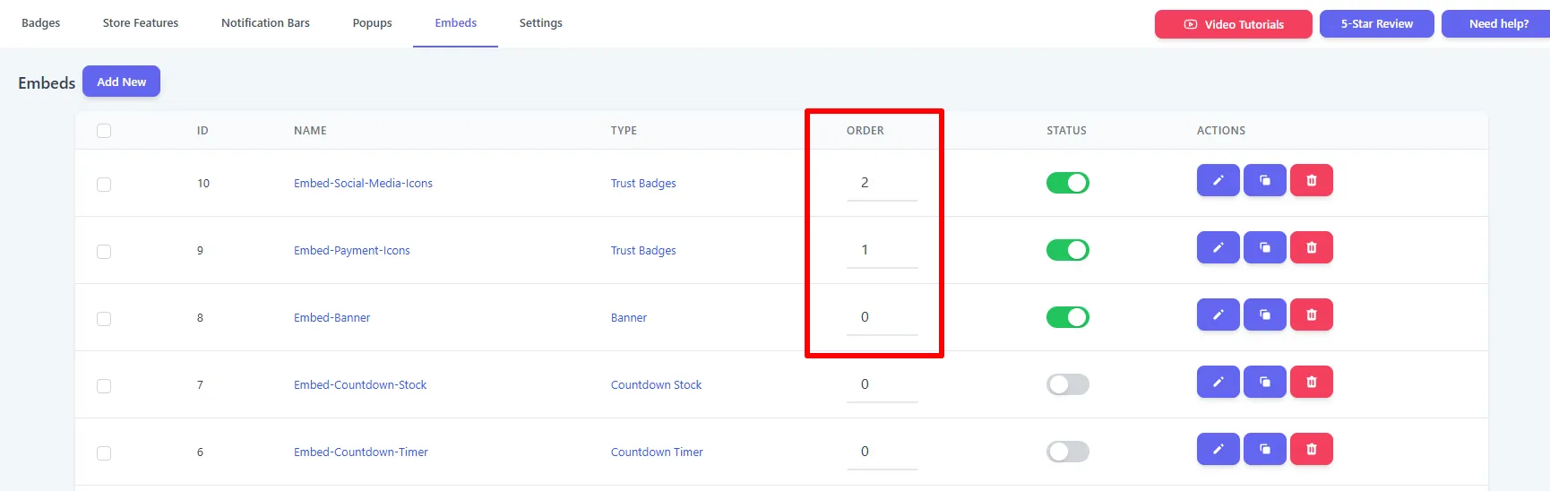This screenshot has width=1550, height=491.
Task: Duplicate the Embed-Social-Media-Icons entry
Action: point(1265,180)
